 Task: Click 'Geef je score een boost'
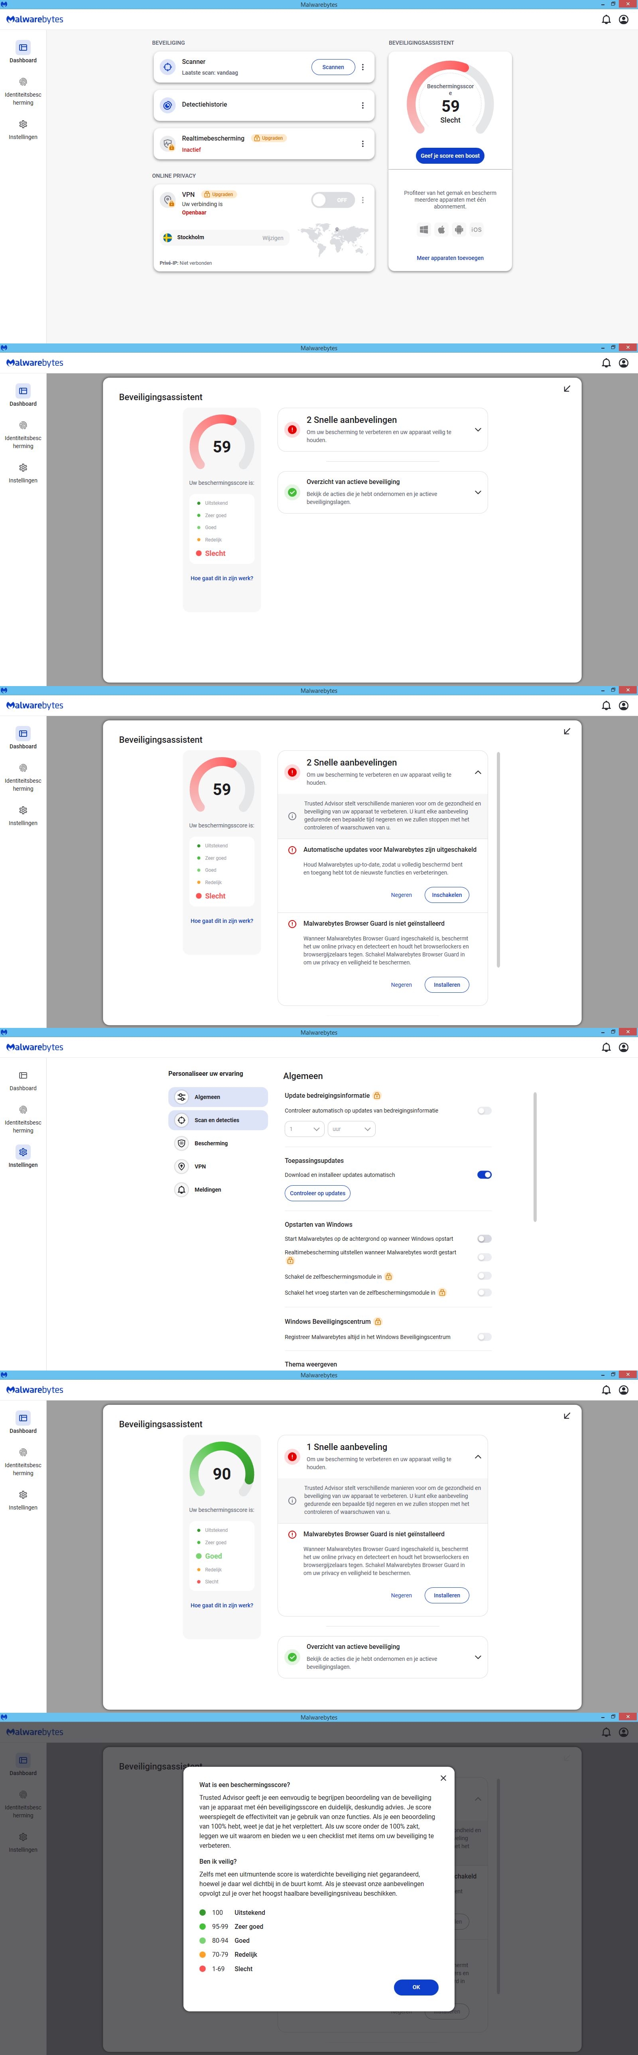[x=450, y=156]
